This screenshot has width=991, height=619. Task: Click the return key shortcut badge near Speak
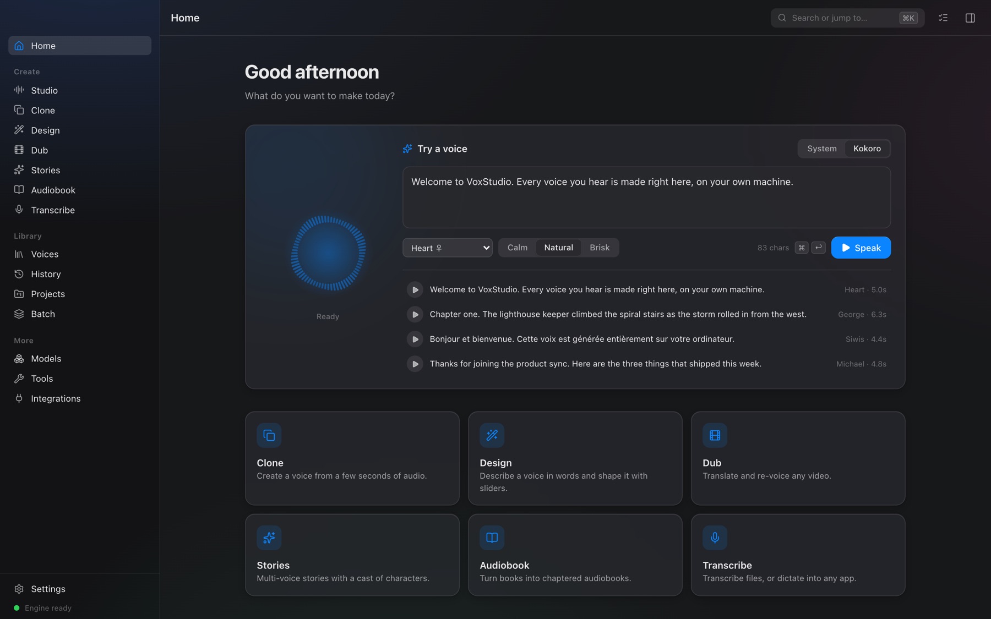pos(818,248)
